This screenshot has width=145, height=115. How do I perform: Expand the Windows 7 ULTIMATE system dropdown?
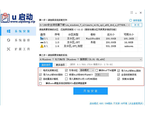coord(141,59)
